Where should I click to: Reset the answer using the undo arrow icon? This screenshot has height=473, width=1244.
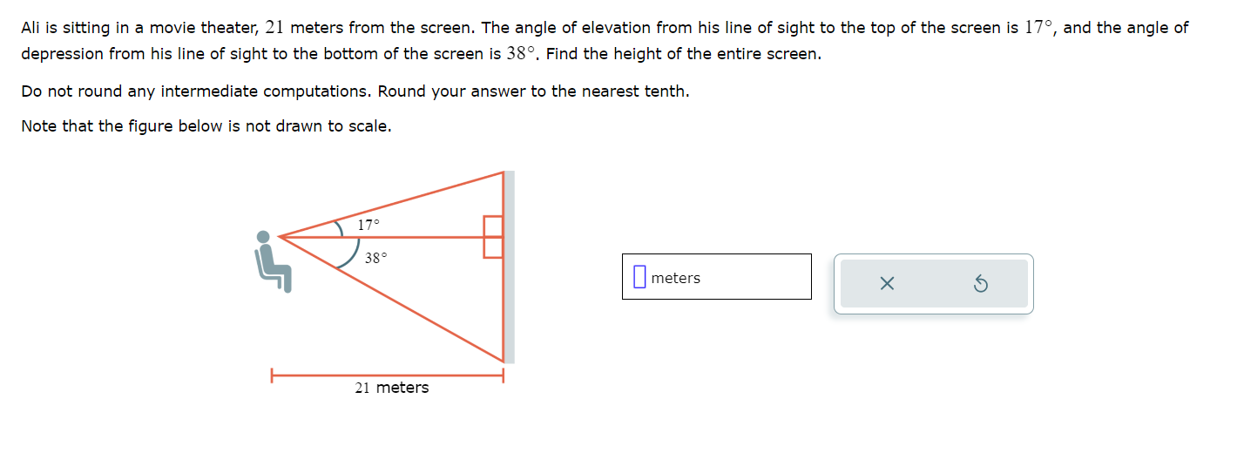coord(980,283)
